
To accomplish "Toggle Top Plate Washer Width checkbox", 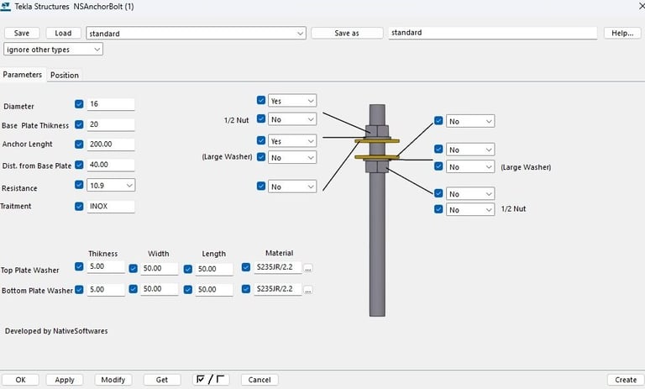I will point(133,268).
